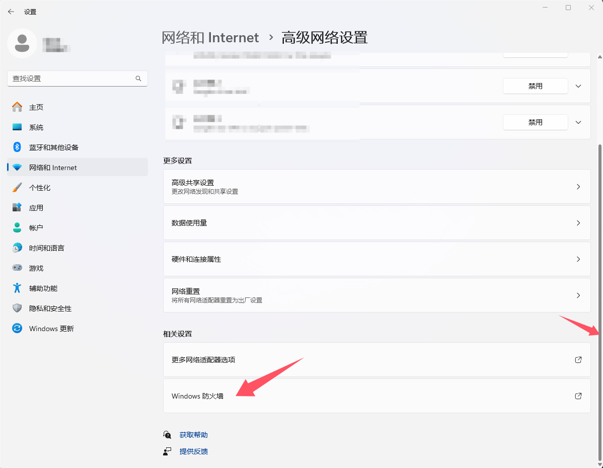Viewport: 603px width, 468px height.
Task: Click the Accessibility figure icon
Action: pos(17,288)
